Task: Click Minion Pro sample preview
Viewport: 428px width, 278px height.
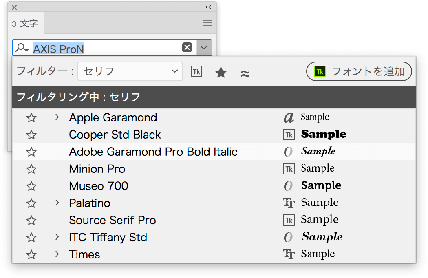Action: coord(318,168)
